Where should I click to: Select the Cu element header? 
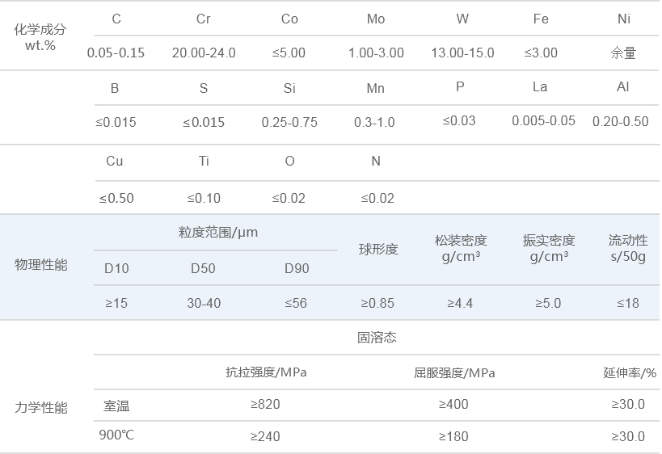[x=115, y=162]
